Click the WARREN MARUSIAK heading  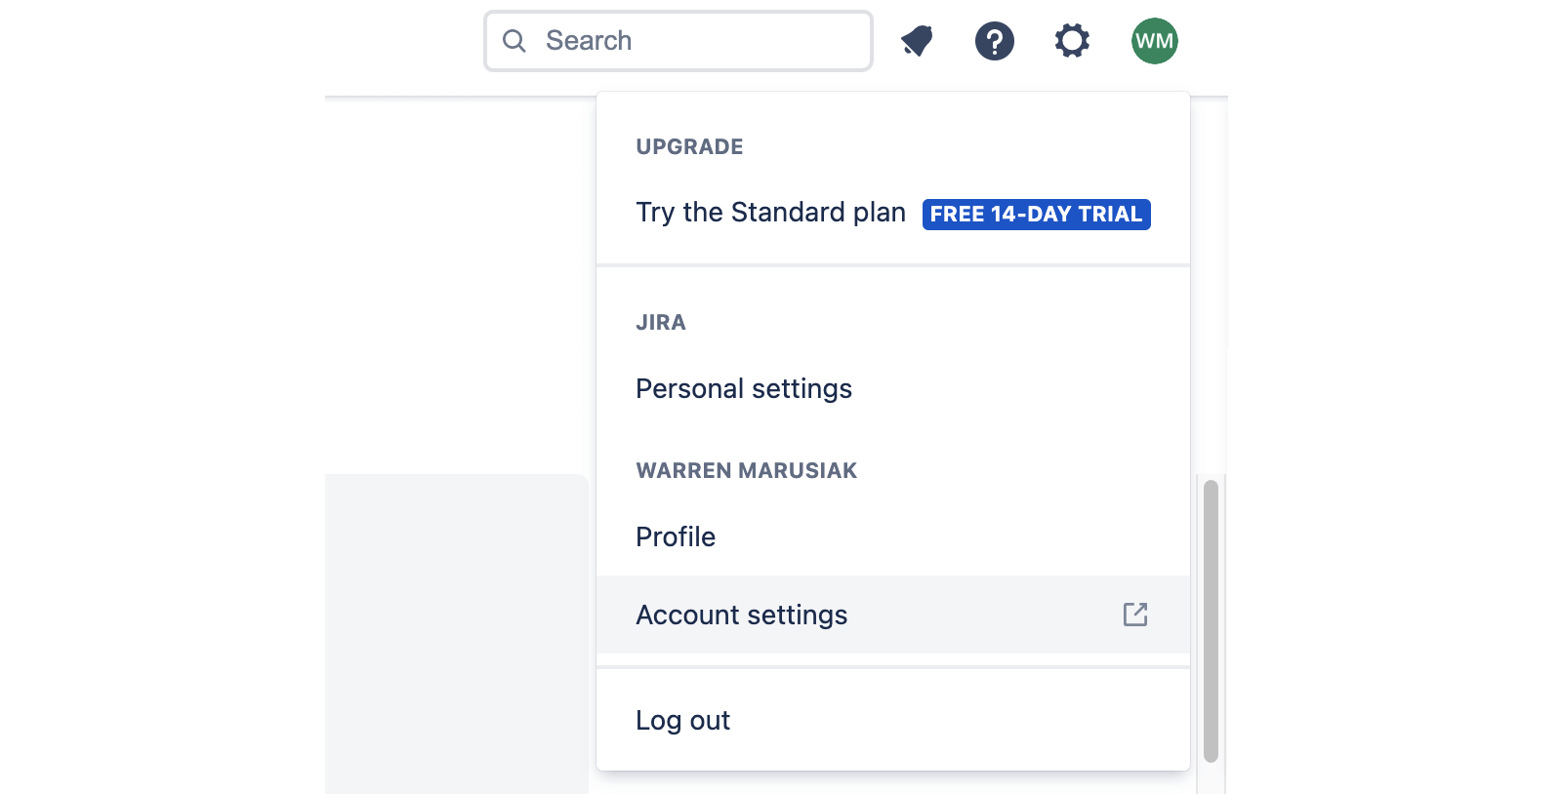point(746,470)
